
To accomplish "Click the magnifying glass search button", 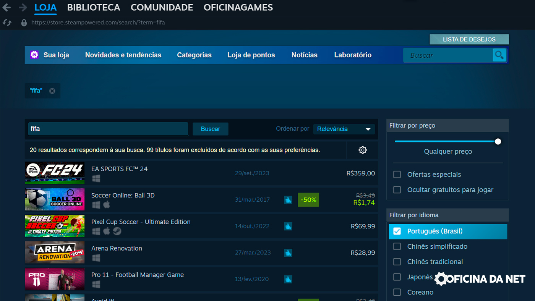I will 499,55.
